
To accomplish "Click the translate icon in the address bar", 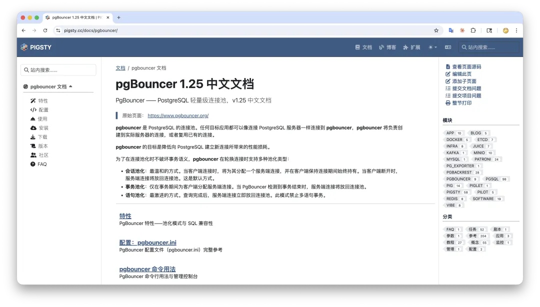I will tap(450, 30).
